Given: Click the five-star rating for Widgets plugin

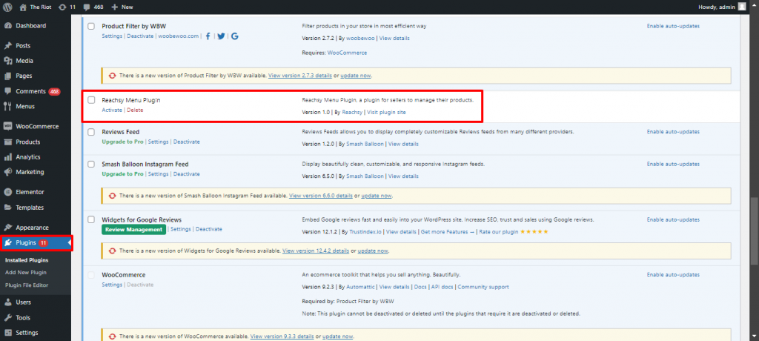Looking at the screenshot, I should click(x=532, y=231).
